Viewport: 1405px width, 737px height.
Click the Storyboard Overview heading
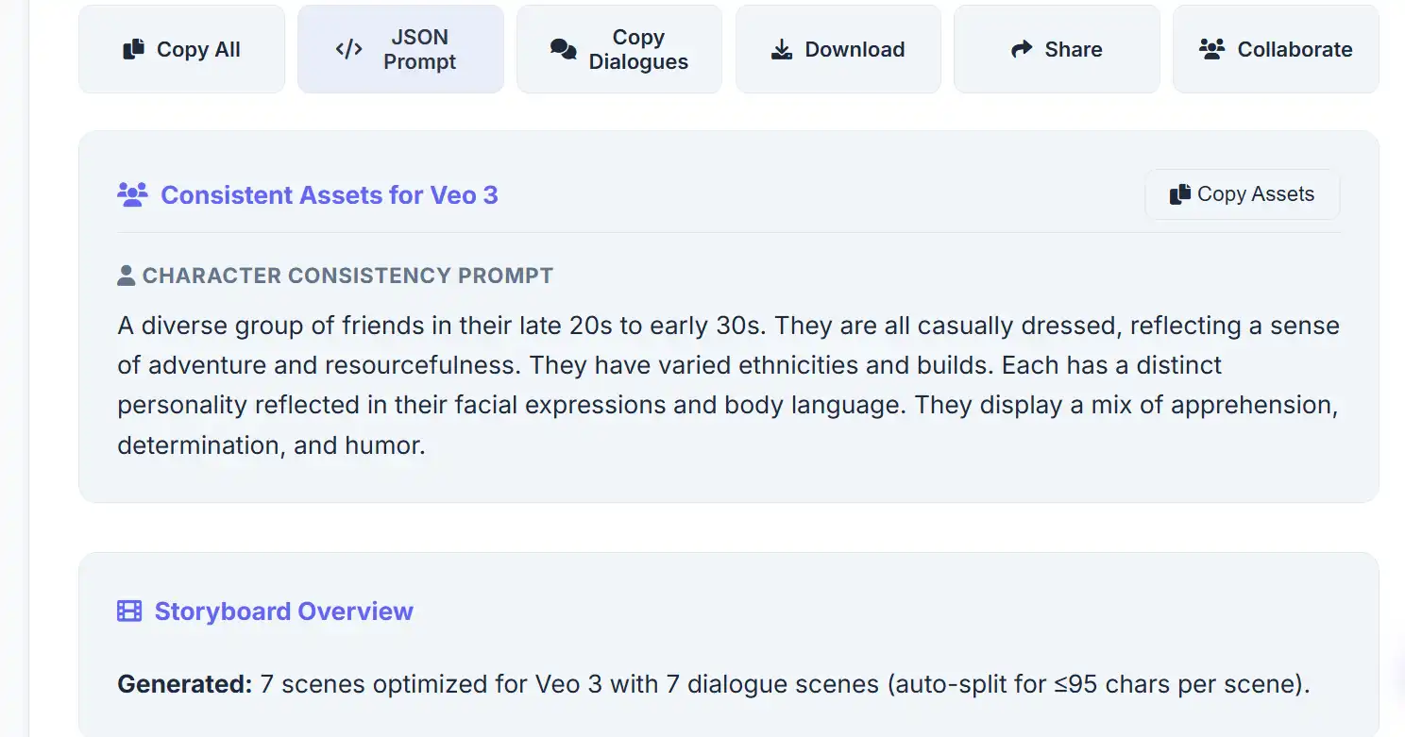[x=283, y=611]
